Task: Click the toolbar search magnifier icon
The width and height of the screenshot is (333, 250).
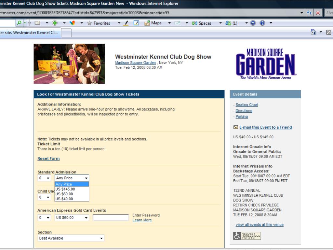Action: pos(19,23)
